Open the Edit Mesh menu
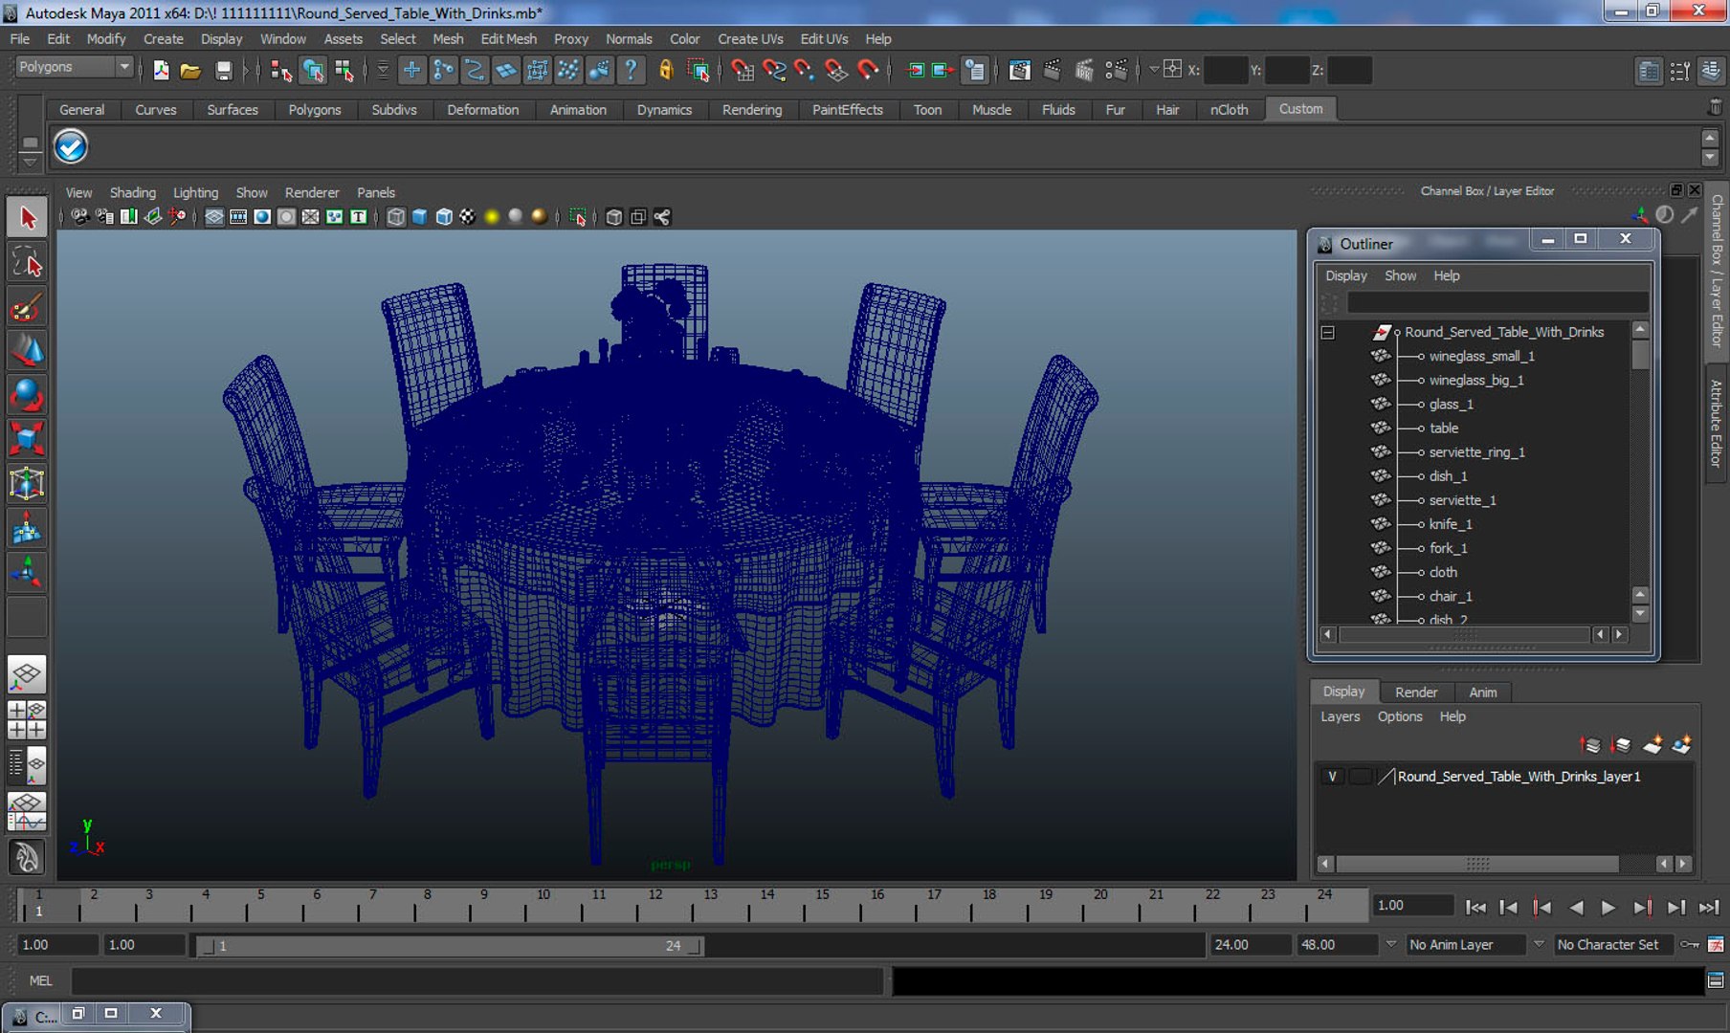This screenshot has width=1730, height=1033. click(508, 39)
